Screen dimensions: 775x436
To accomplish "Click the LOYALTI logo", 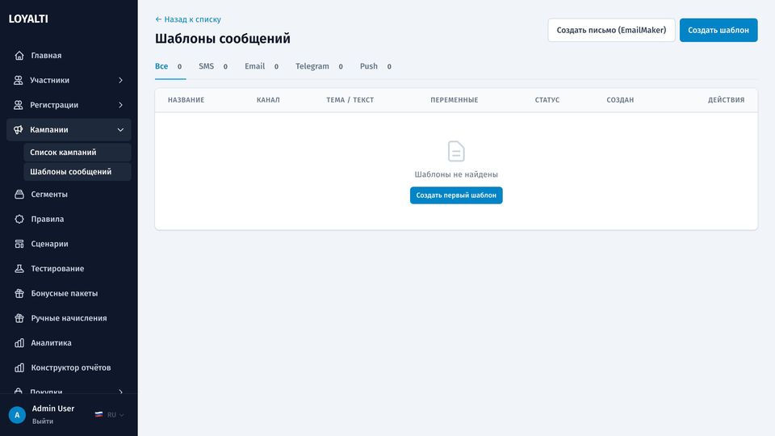I will coord(28,19).
